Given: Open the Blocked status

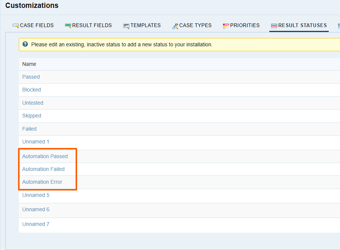Looking at the screenshot, I should tap(31, 90).
